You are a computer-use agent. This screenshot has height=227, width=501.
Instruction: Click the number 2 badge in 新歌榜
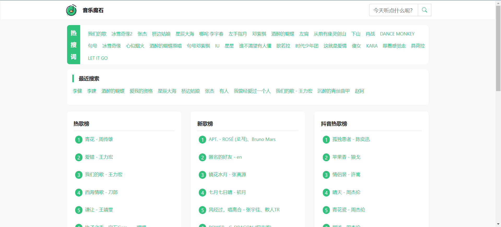[x=202, y=157]
